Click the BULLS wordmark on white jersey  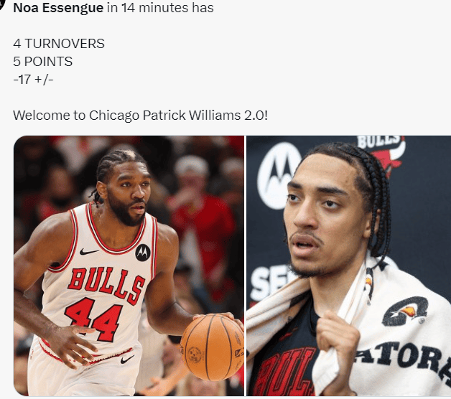click(106, 286)
